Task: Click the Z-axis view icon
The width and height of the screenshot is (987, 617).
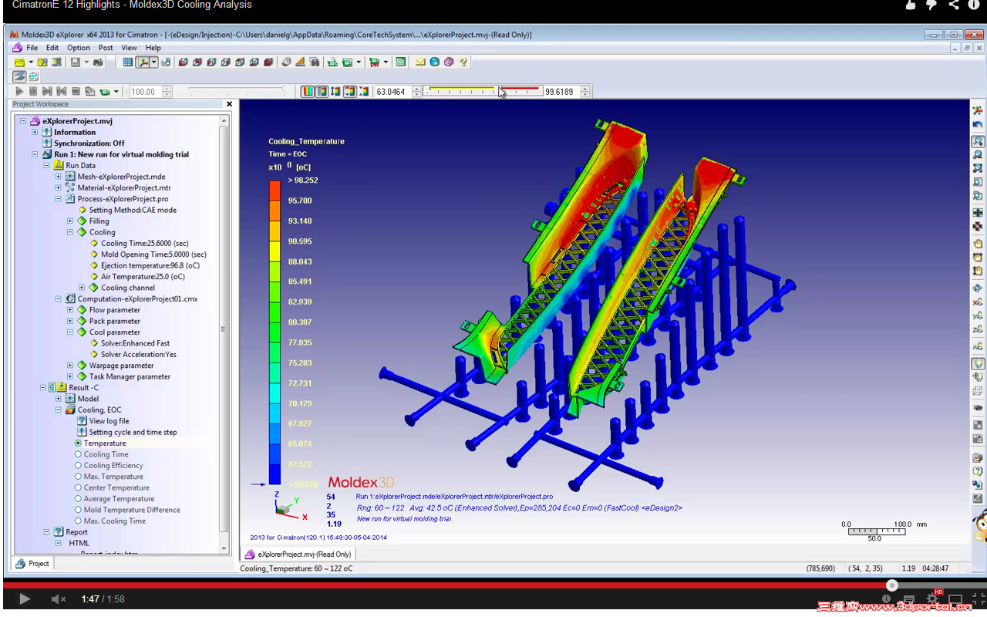Action: [978, 329]
